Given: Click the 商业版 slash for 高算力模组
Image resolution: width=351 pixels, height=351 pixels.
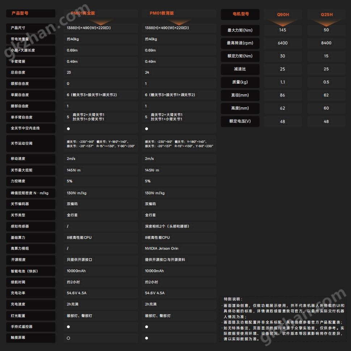Looking at the screenshot, I should pyautogui.click(x=68, y=248).
